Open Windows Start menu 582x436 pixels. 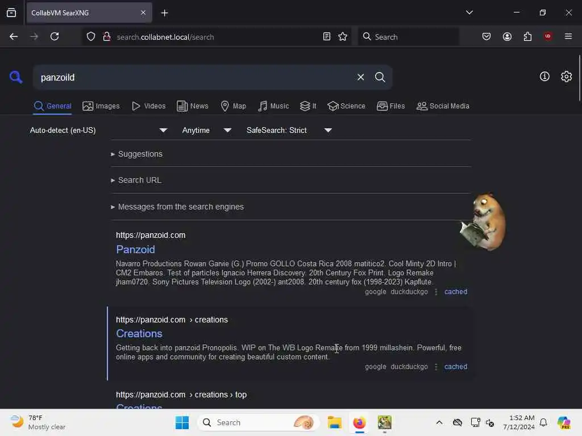(182, 422)
